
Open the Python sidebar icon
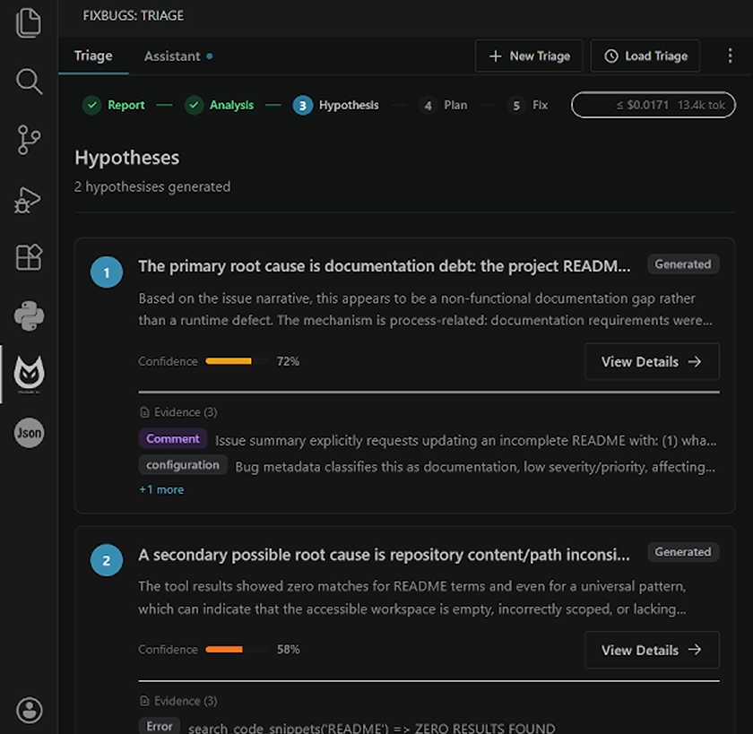click(29, 315)
